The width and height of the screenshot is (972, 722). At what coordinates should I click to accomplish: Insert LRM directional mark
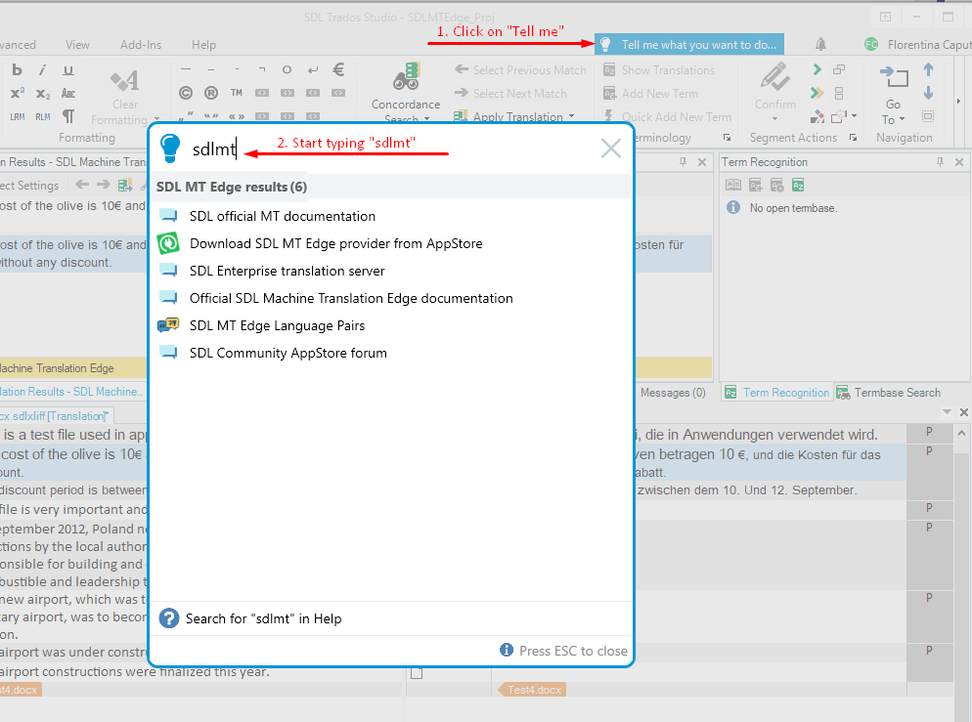(x=18, y=116)
